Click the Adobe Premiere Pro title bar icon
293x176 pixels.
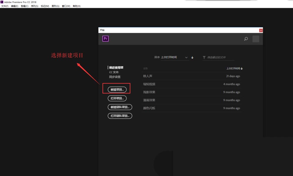(2, 2)
